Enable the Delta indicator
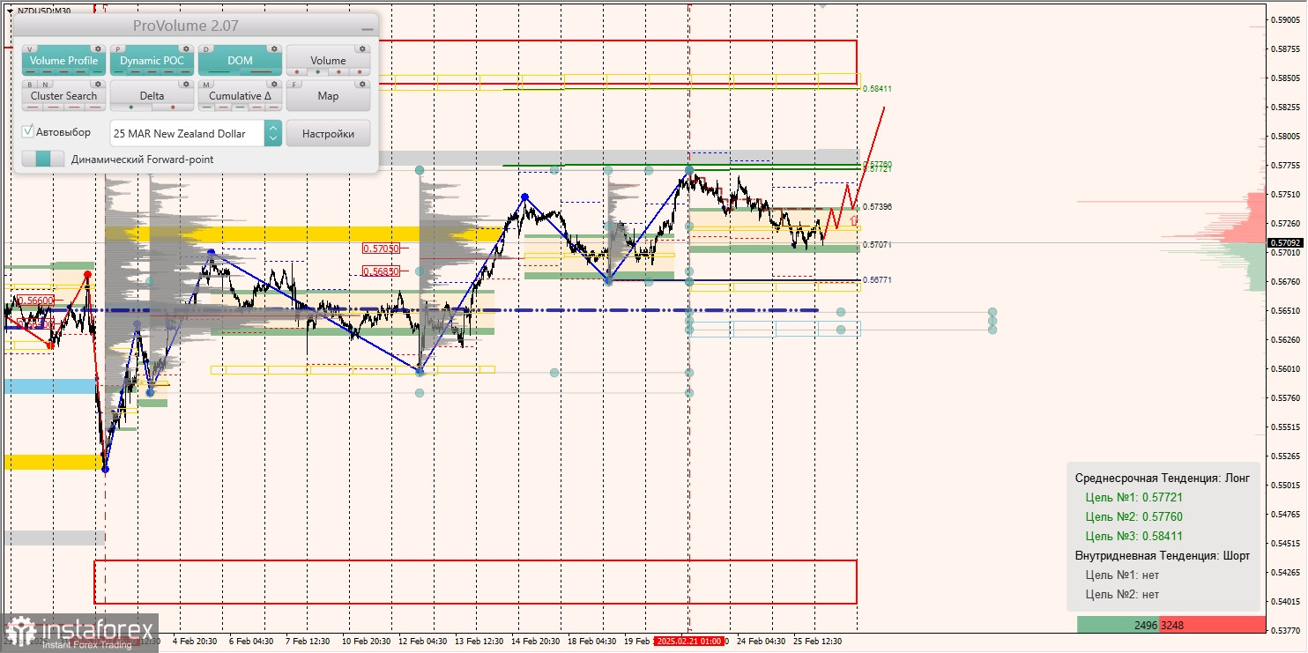 coord(152,96)
